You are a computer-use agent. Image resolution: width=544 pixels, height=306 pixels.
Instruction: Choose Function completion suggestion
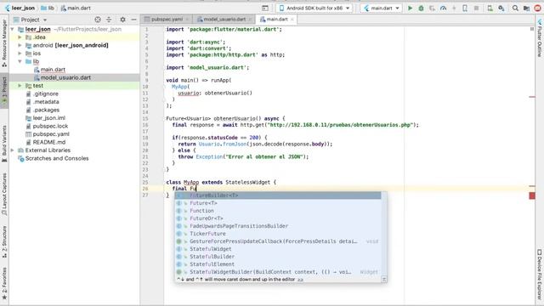(x=278, y=211)
